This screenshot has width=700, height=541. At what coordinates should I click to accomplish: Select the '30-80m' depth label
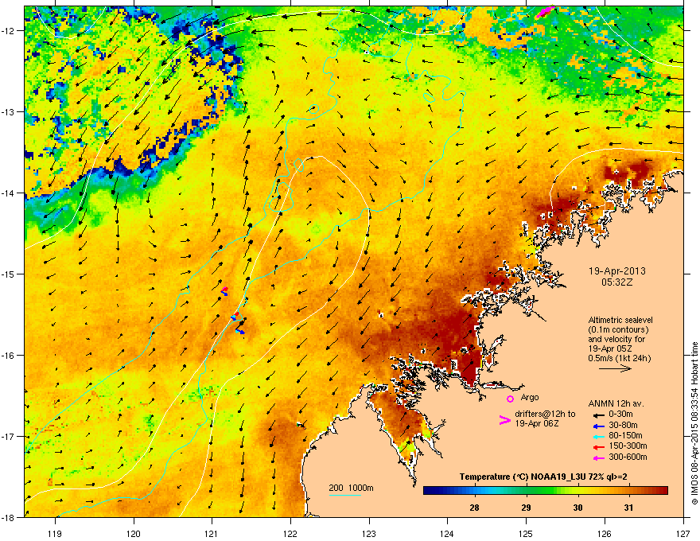(623, 425)
